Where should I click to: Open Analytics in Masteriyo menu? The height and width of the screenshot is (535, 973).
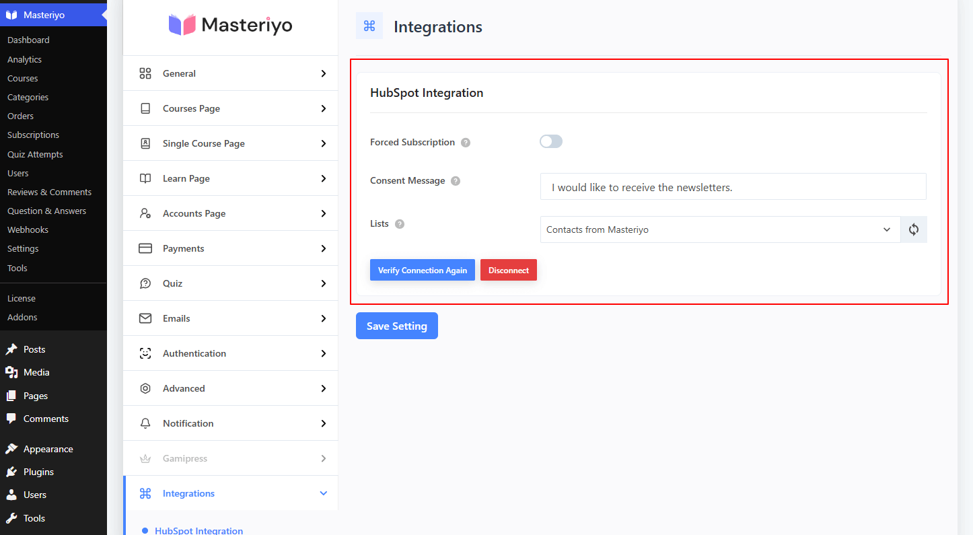pyautogui.click(x=25, y=59)
